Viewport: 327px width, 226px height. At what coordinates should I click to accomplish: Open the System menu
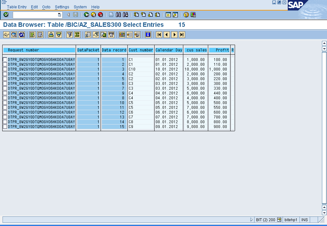click(x=80, y=7)
